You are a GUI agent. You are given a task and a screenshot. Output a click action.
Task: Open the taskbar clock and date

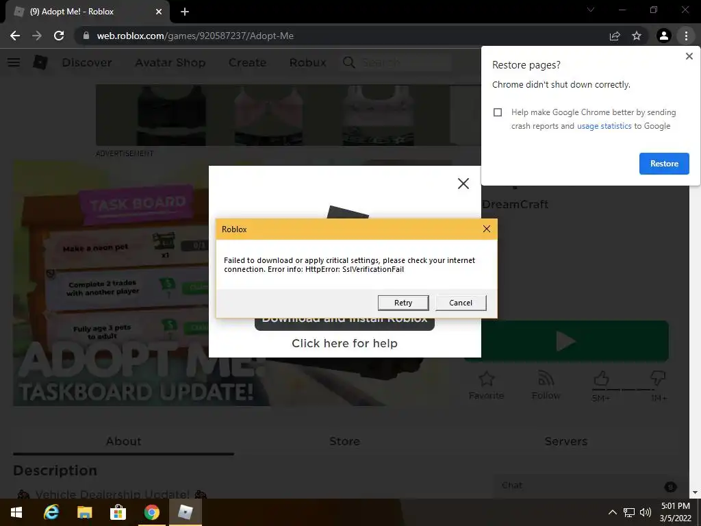coord(676,512)
